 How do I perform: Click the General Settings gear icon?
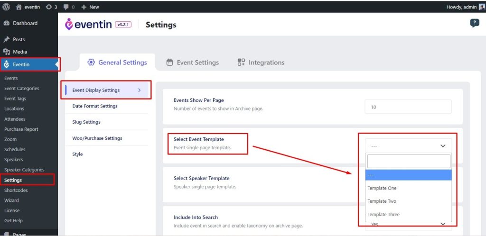[91, 62]
